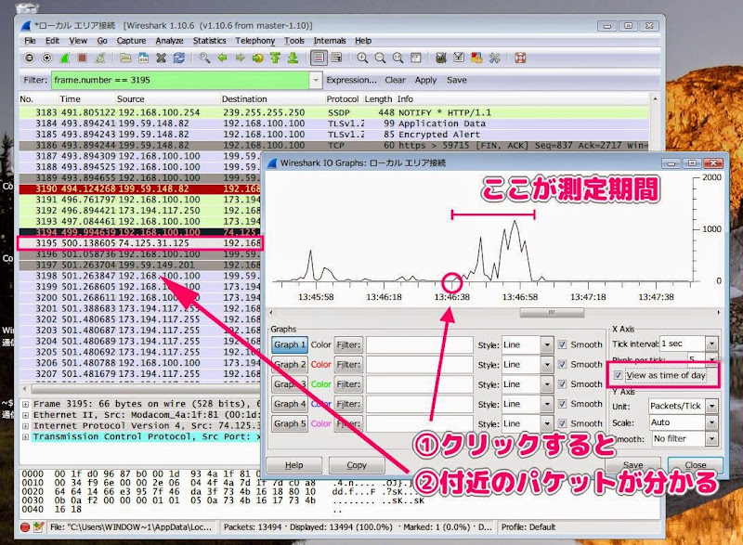Toggle View as time of day checkbox
The image size is (743, 545).
click(x=618, y=375)
